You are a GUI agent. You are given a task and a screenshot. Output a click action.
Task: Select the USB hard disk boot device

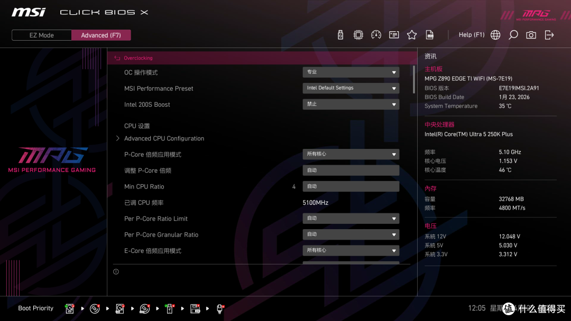pos(120,309)
